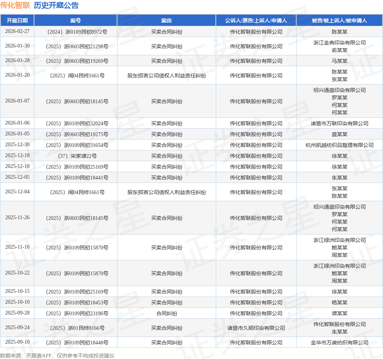
Task: Click date cell 2026-01-20
Action: (17, 75)
